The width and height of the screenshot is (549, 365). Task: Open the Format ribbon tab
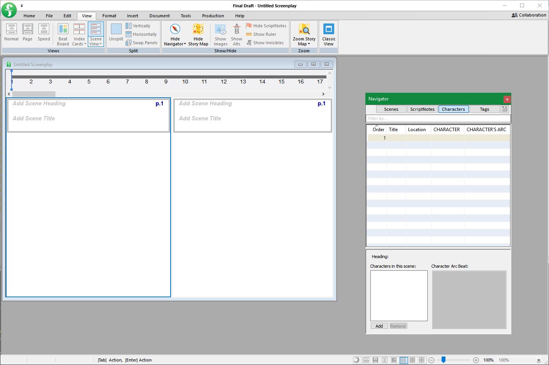(x=109, y=16)
